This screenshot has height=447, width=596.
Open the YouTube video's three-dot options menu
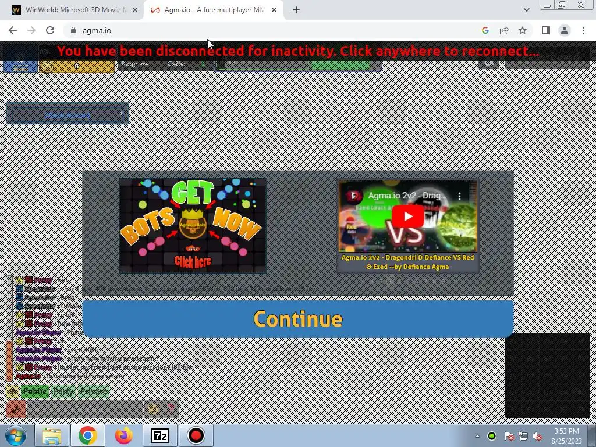point(460,196)
